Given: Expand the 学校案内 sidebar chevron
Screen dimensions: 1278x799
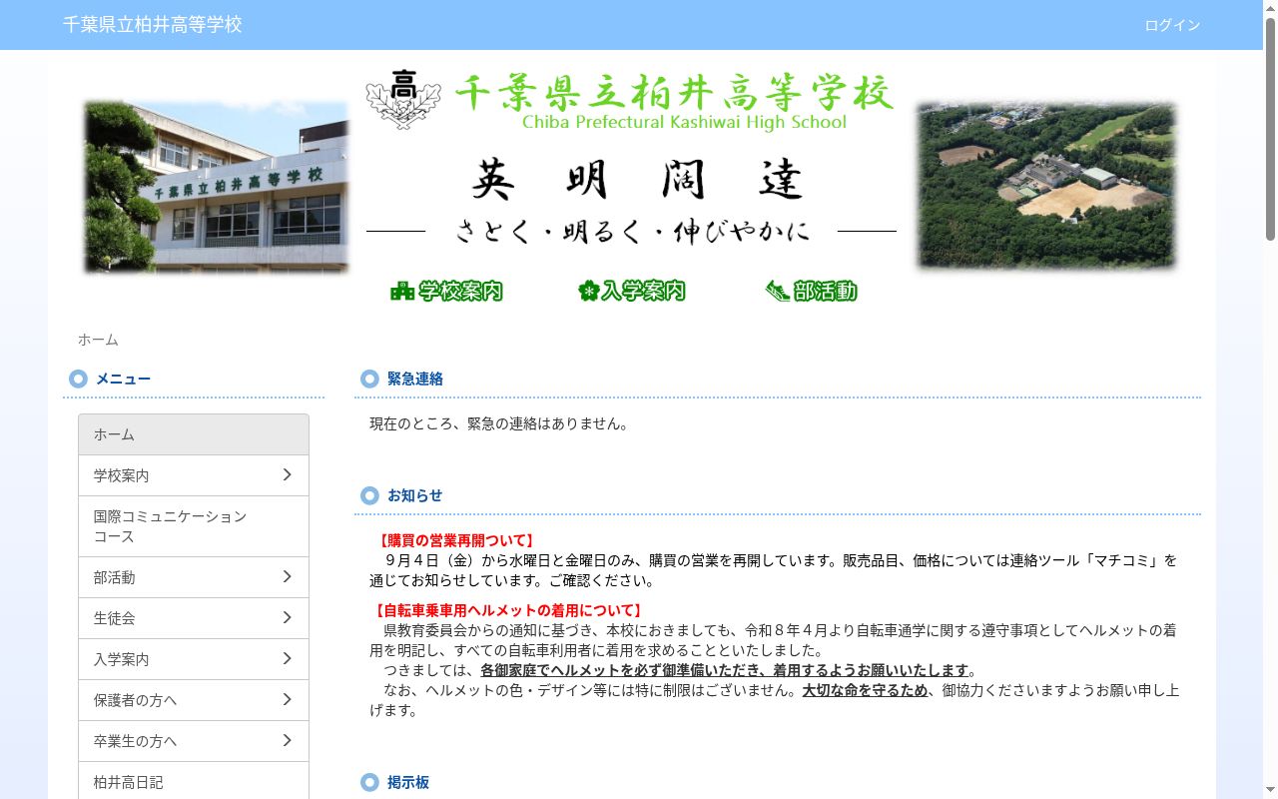Looking at the screenshot, I should point(287,474).
